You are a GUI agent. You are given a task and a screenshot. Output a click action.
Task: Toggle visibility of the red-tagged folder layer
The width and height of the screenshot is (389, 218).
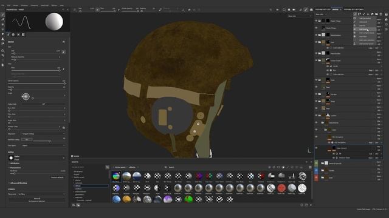point(316,177)
